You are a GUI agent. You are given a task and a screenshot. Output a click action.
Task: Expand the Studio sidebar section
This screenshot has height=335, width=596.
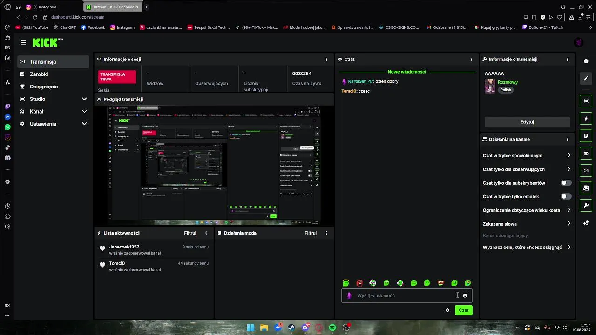[54, 99]
